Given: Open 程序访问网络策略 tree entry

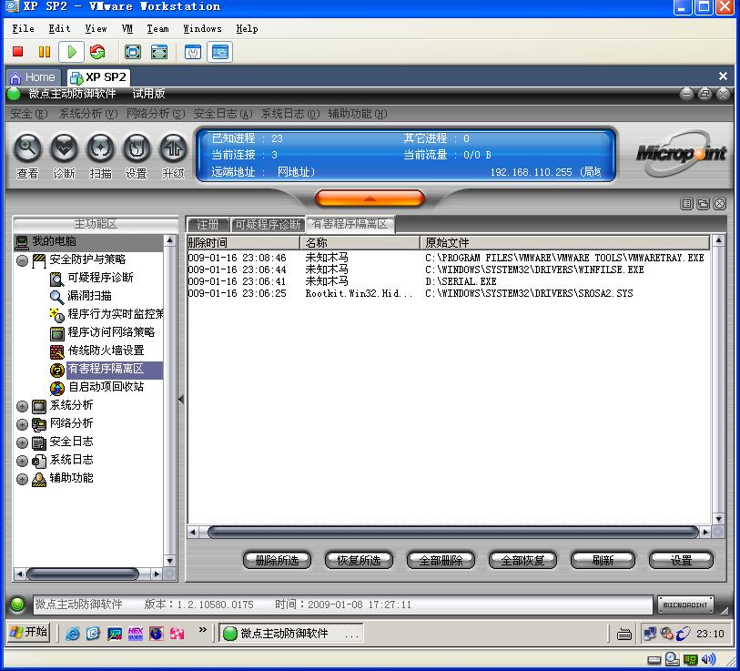Looking at the screenshot, I should click(111, 332).
